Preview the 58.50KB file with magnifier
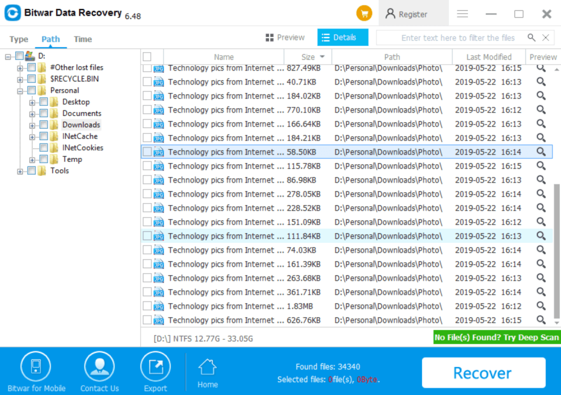The width and height of the screenshot is (561, 395). pyautogui.click(x=541, y=152)
